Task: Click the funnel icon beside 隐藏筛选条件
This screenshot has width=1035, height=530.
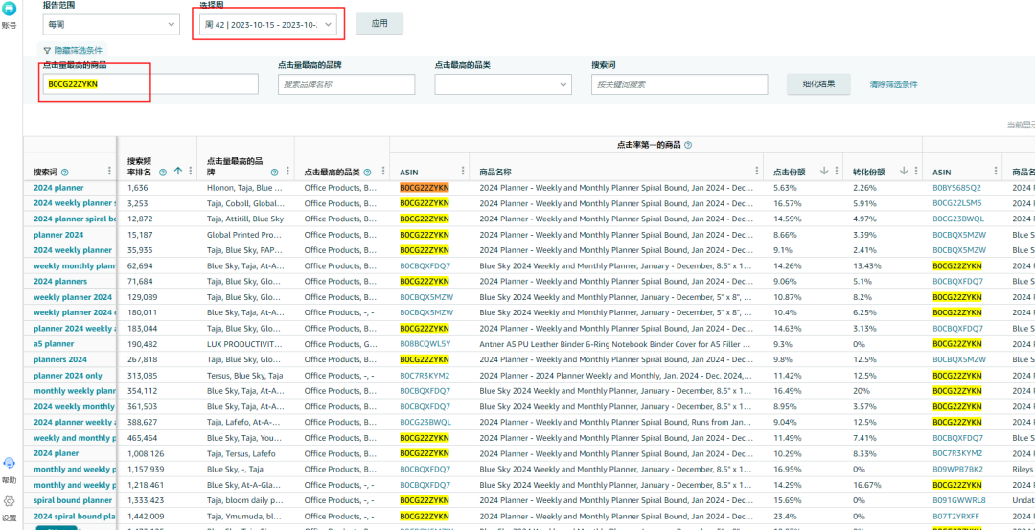Action: (47, 50)
